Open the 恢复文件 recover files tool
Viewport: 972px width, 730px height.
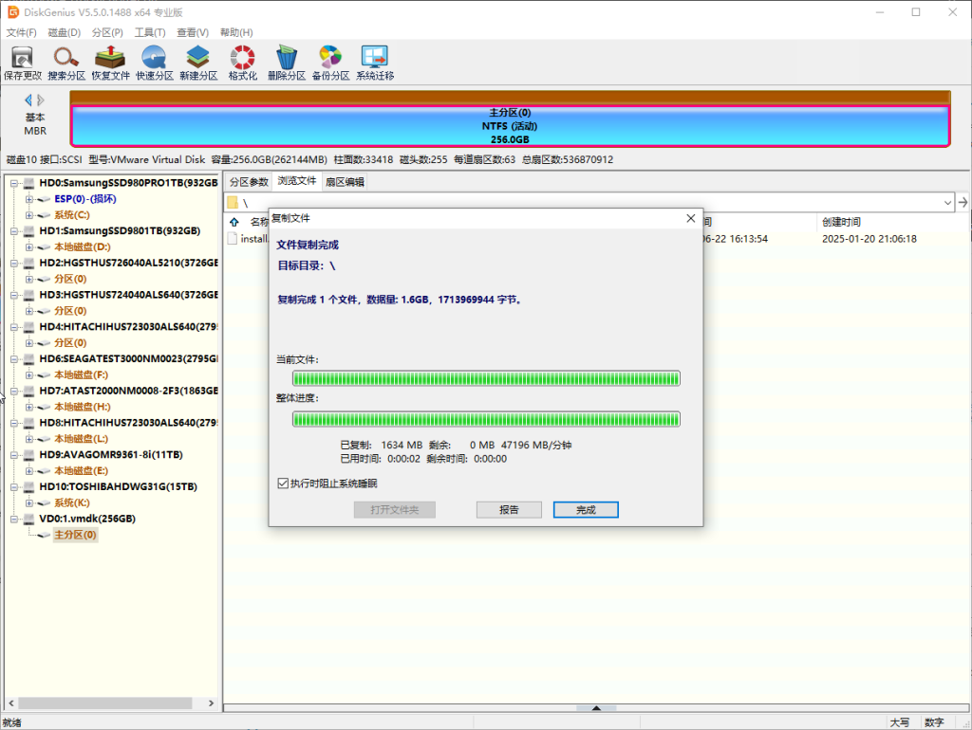(110, 63)
